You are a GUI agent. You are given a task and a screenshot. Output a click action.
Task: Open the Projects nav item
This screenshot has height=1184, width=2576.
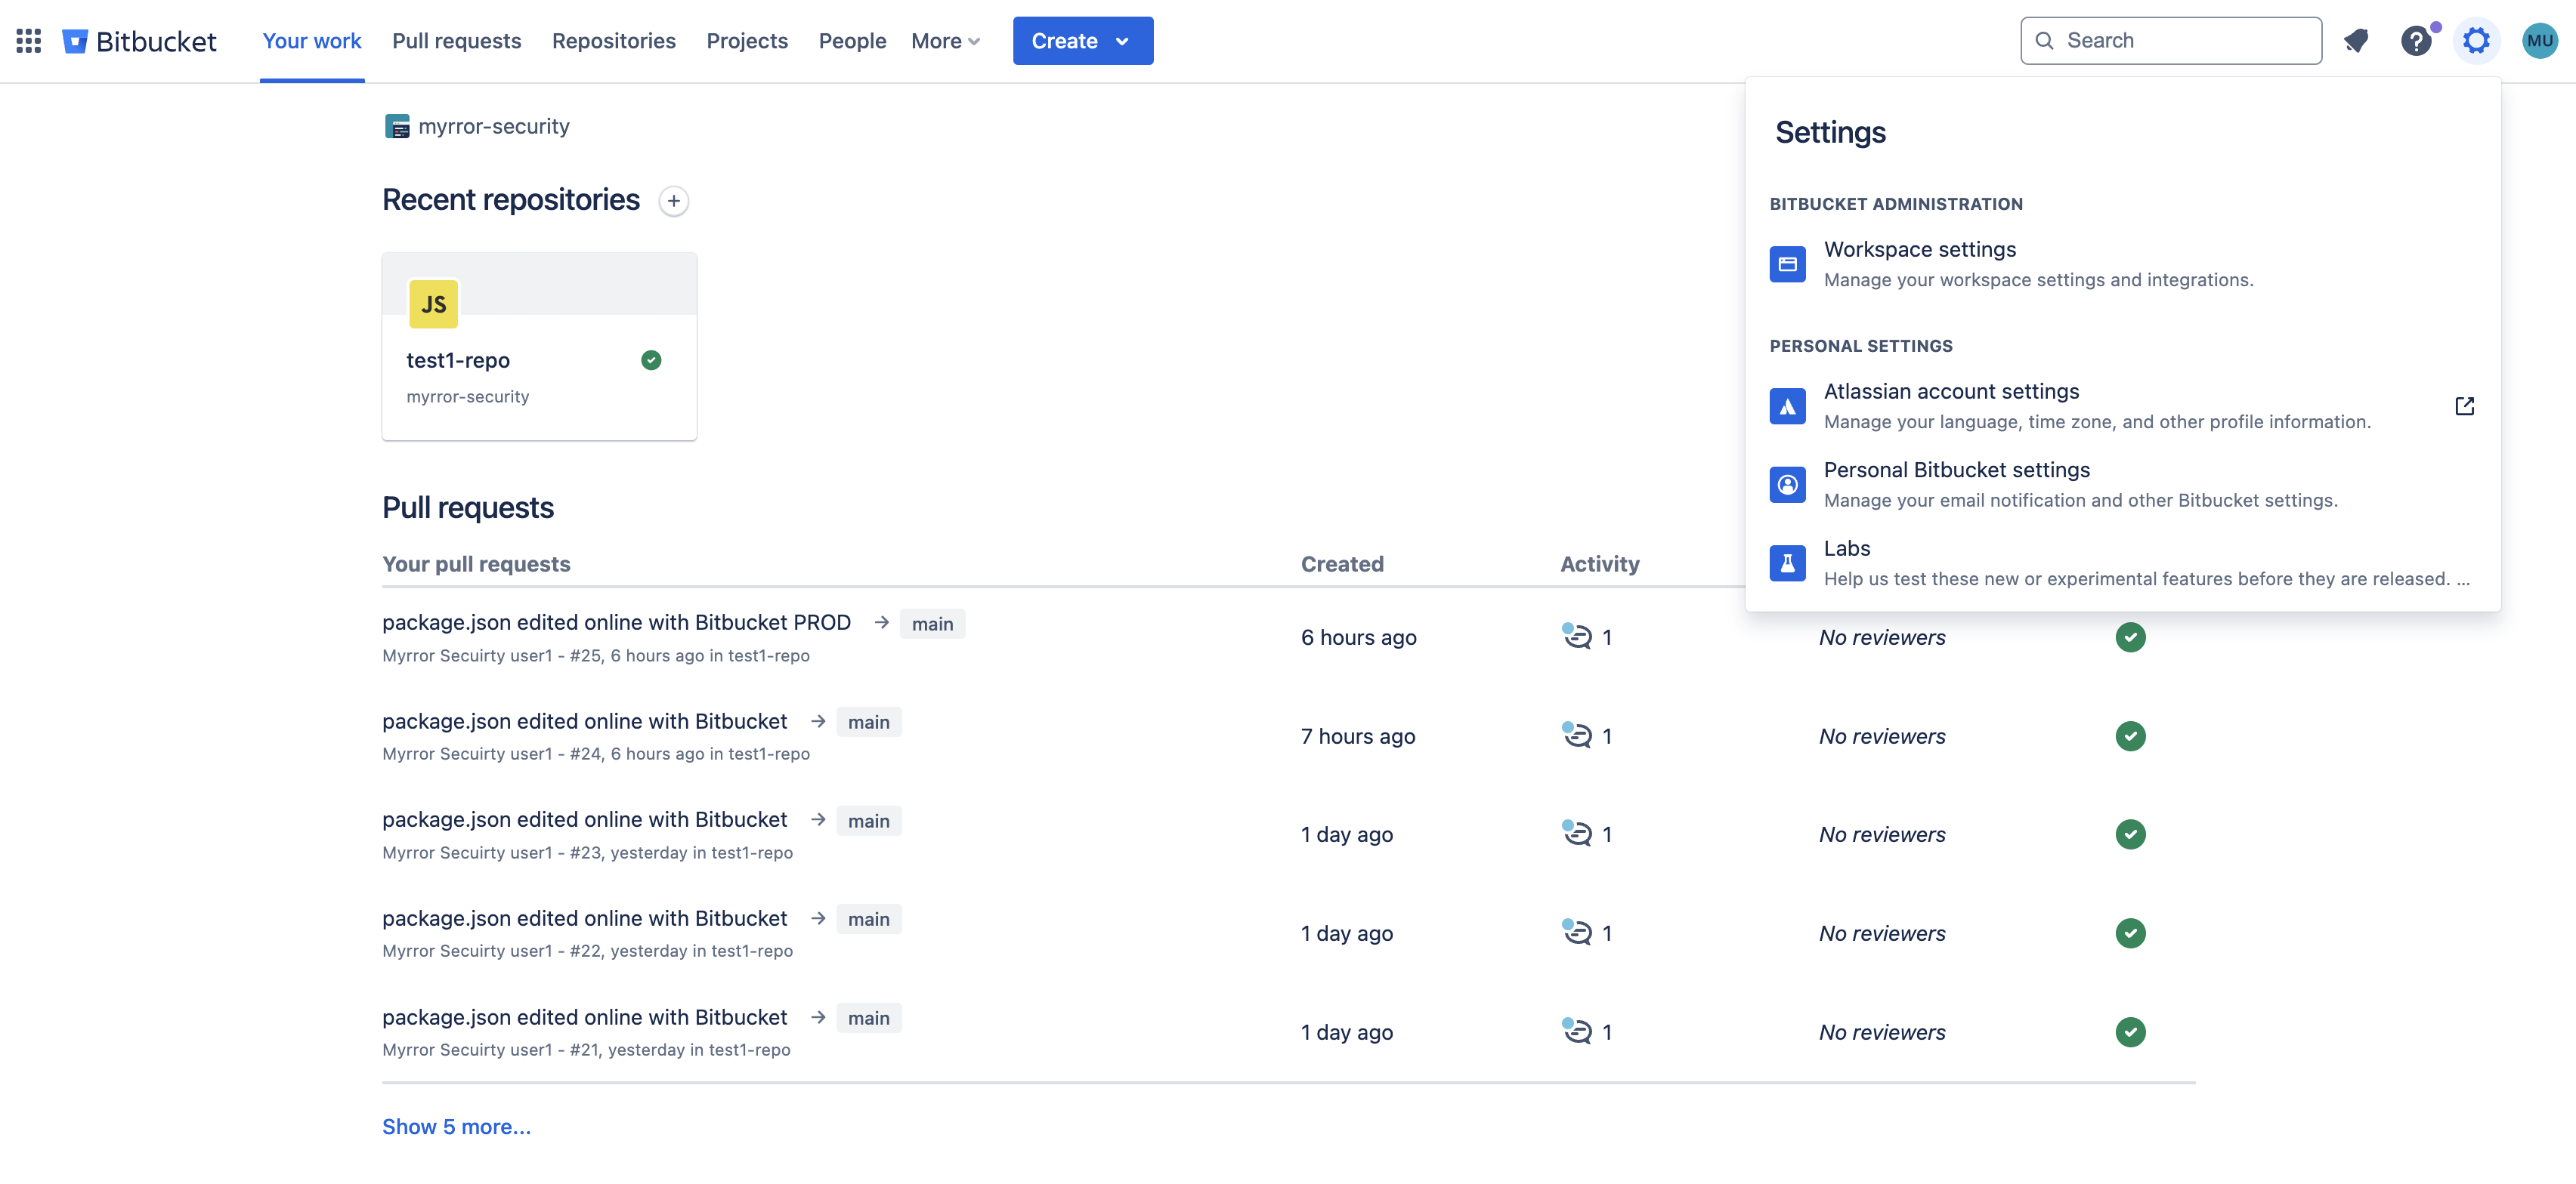pyautogui.click(x=747, y=41)
